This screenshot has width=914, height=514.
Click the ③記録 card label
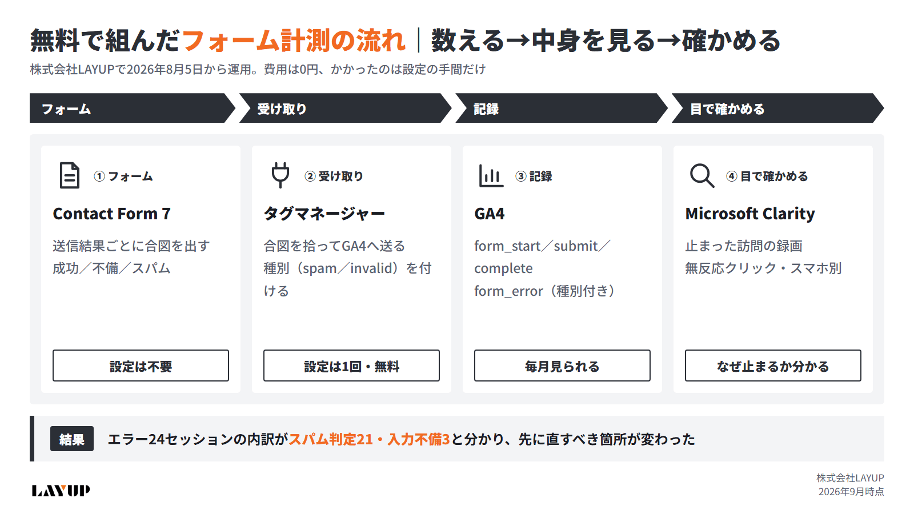534,176
